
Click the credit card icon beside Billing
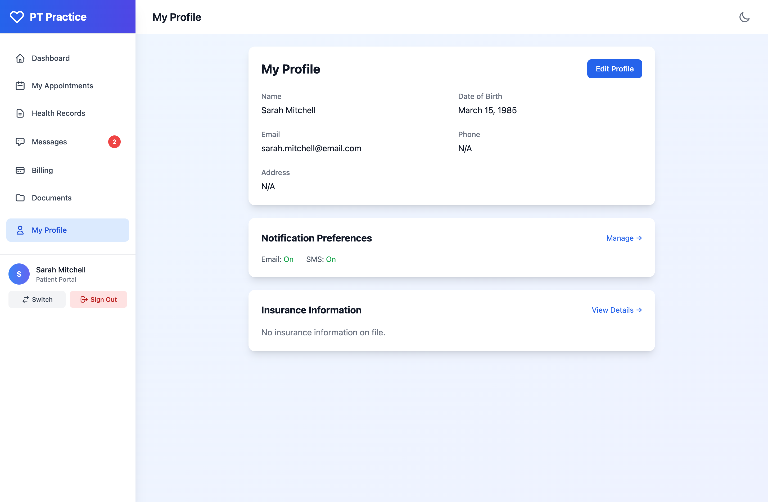pos(20,170)
